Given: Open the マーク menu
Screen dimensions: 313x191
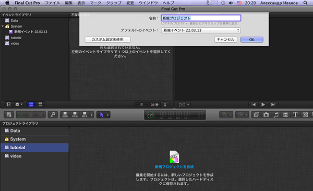Looking at the screenshot, I should (95, 3).
